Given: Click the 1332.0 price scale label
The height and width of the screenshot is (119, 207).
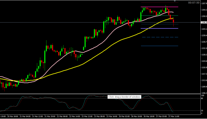Looking at the screenshot, I should pyautogui.click(x=203, y=48).
